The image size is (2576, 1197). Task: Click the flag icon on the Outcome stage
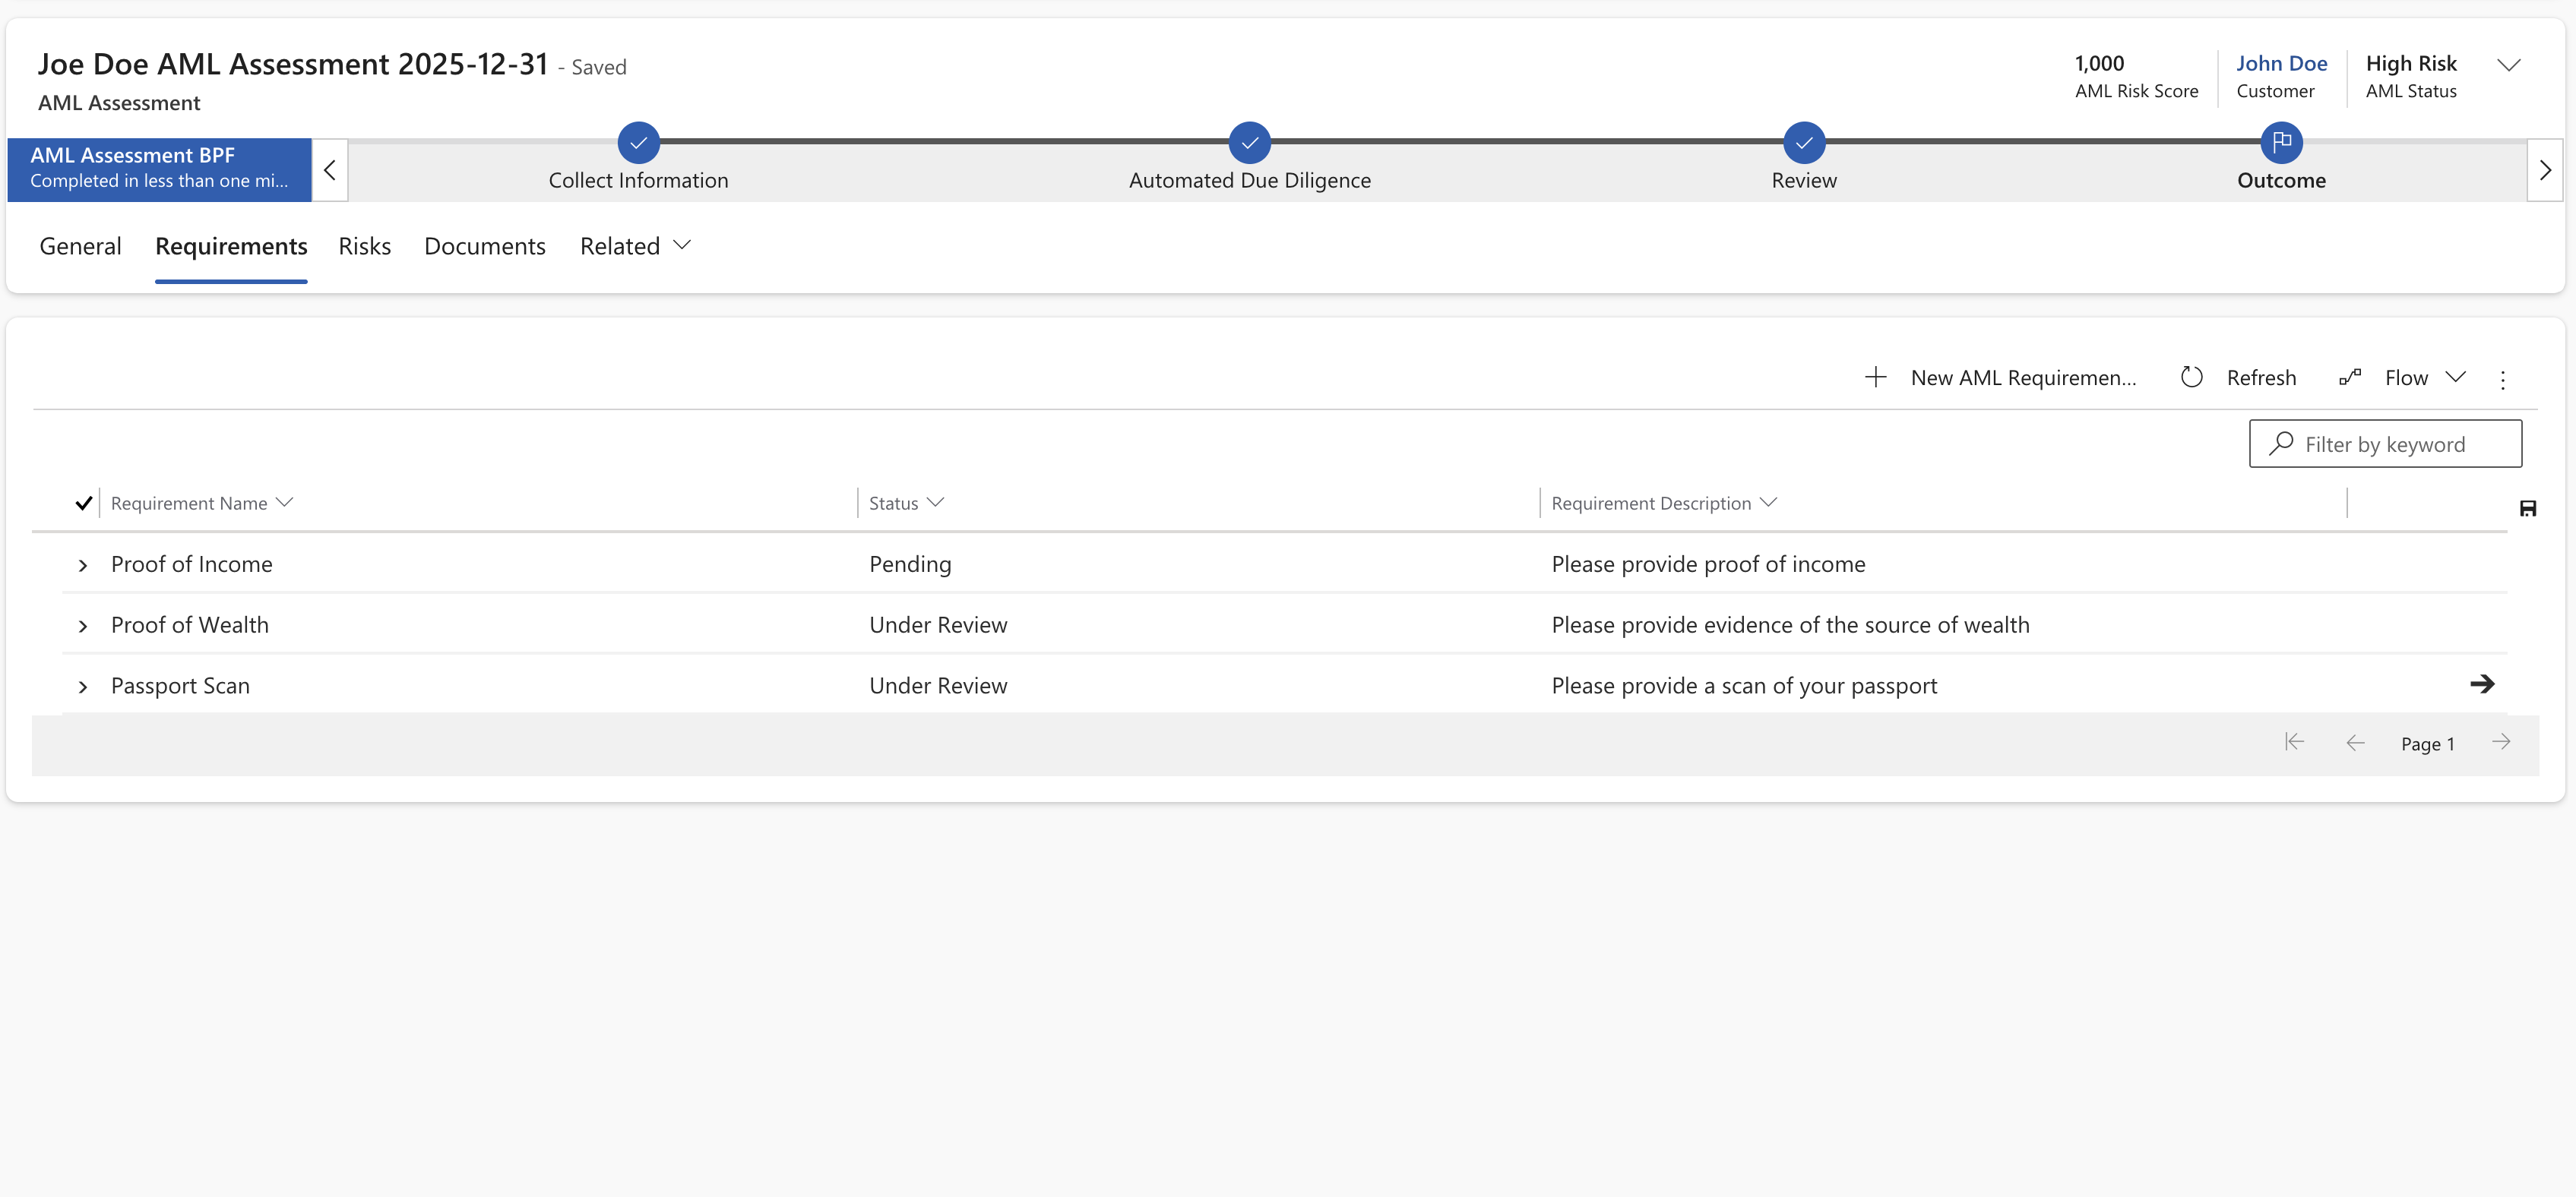point(2282,142)
